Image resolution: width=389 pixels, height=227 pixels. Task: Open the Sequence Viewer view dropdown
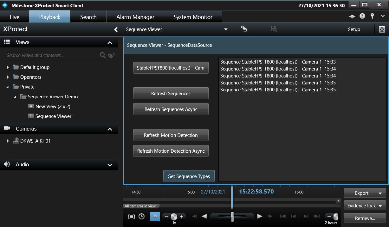226,29
